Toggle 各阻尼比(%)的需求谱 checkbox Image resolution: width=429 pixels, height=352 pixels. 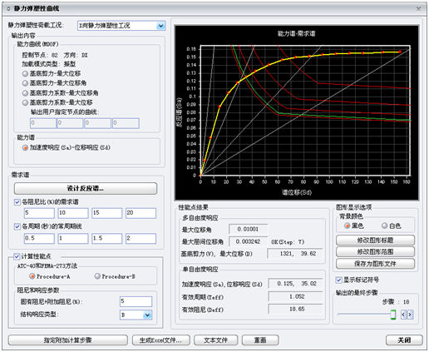17,202
